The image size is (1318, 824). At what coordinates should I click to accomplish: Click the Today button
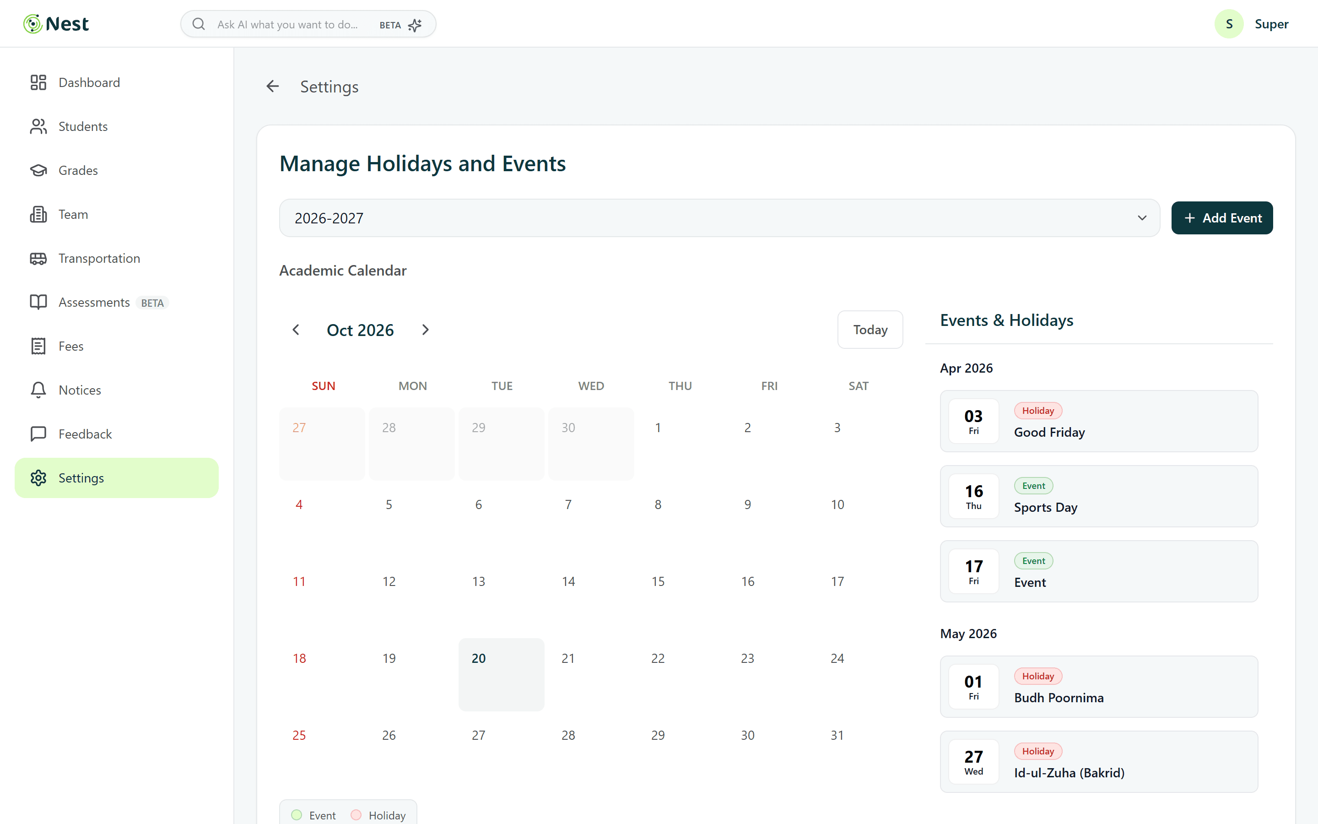[x=870, y=330]
